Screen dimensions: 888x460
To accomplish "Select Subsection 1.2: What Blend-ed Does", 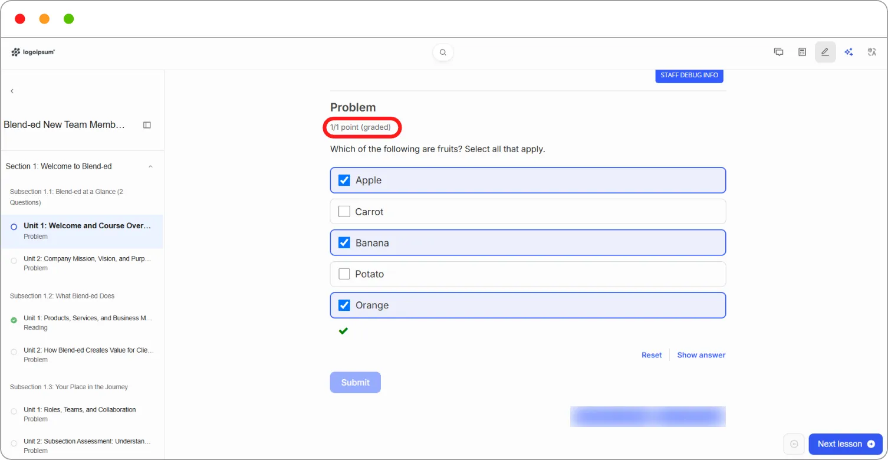I will pyautogui.click(x=62, y=296).
